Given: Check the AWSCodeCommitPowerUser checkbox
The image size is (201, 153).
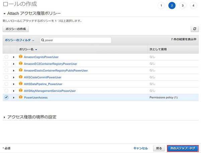Looking at the screenshot, I should (6, 77).
